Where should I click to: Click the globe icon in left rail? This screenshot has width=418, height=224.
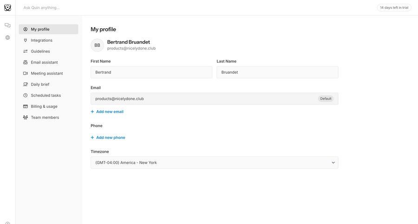pyautogui.click(x=7, y=37)
